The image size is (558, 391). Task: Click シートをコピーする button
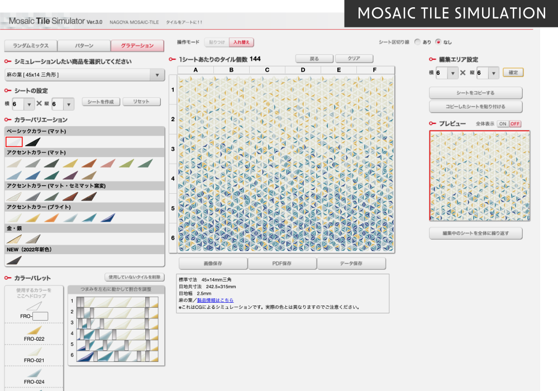475,93
